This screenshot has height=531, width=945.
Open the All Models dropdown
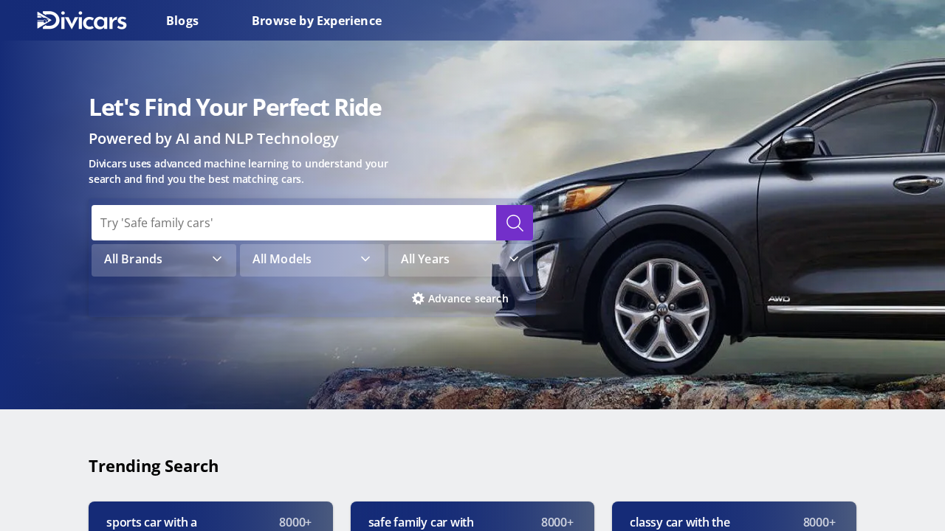(x=312, y=260)
